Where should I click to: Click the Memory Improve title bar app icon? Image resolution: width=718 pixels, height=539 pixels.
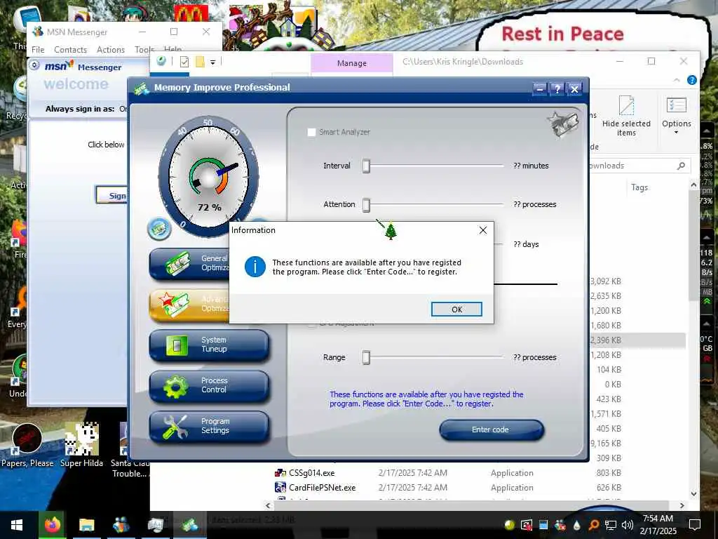click(x=142, y=88)
